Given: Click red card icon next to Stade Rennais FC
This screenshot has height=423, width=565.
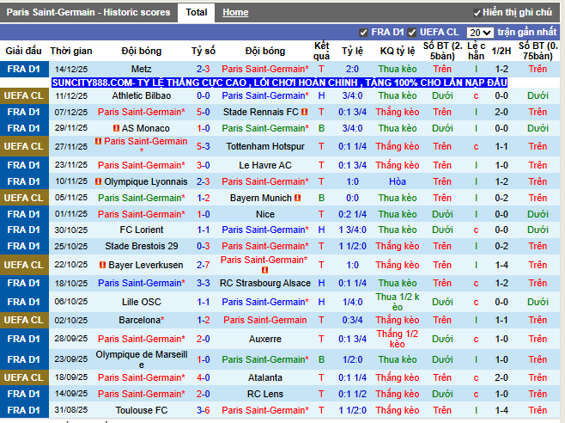Looking at the screenshot, I should [305, 113].
